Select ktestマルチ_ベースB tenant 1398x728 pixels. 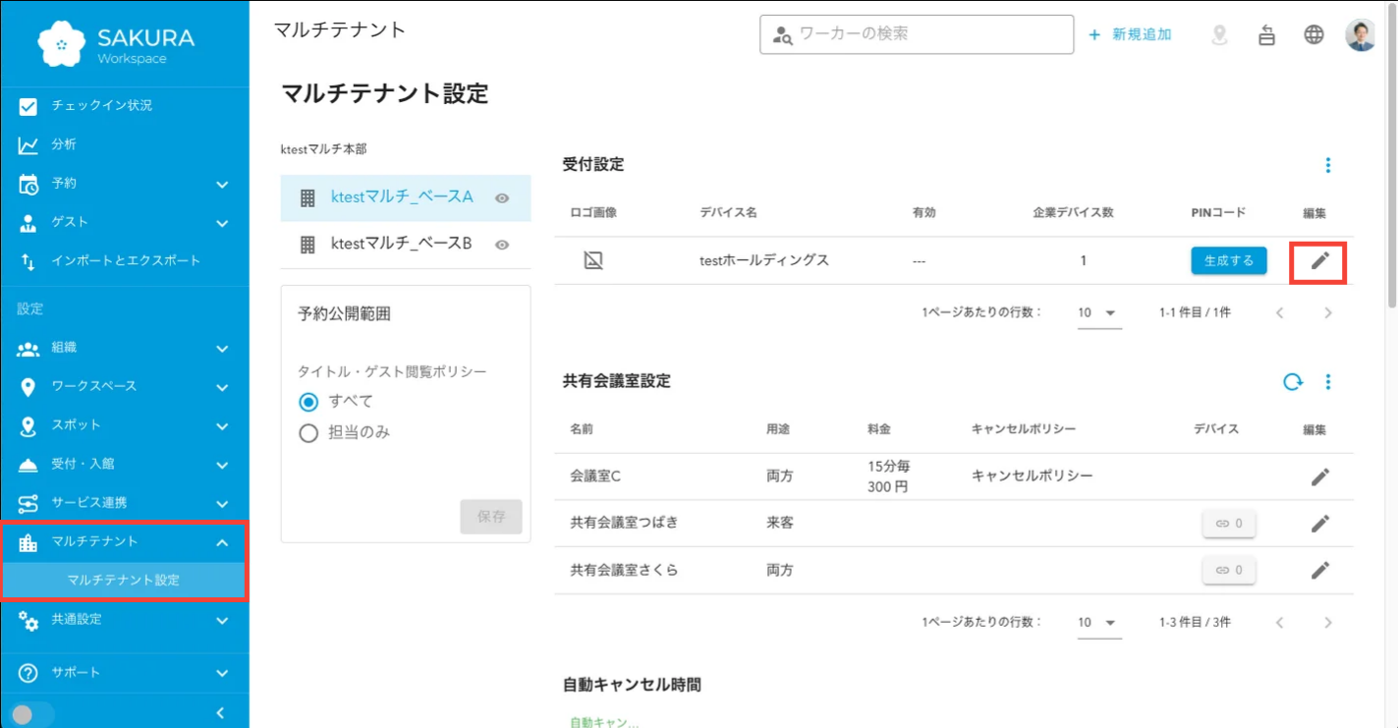(x=401, y=245)
